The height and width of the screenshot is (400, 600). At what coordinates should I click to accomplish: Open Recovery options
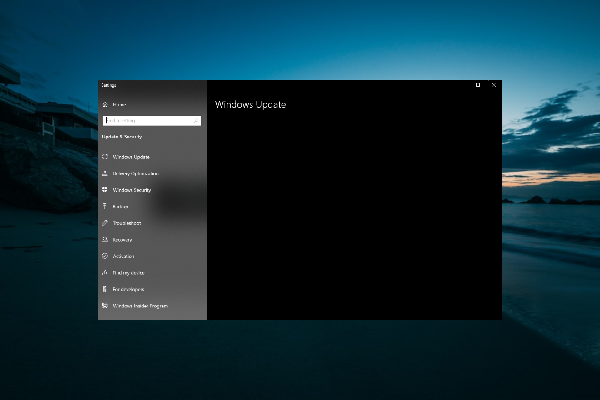coord(152,240)
